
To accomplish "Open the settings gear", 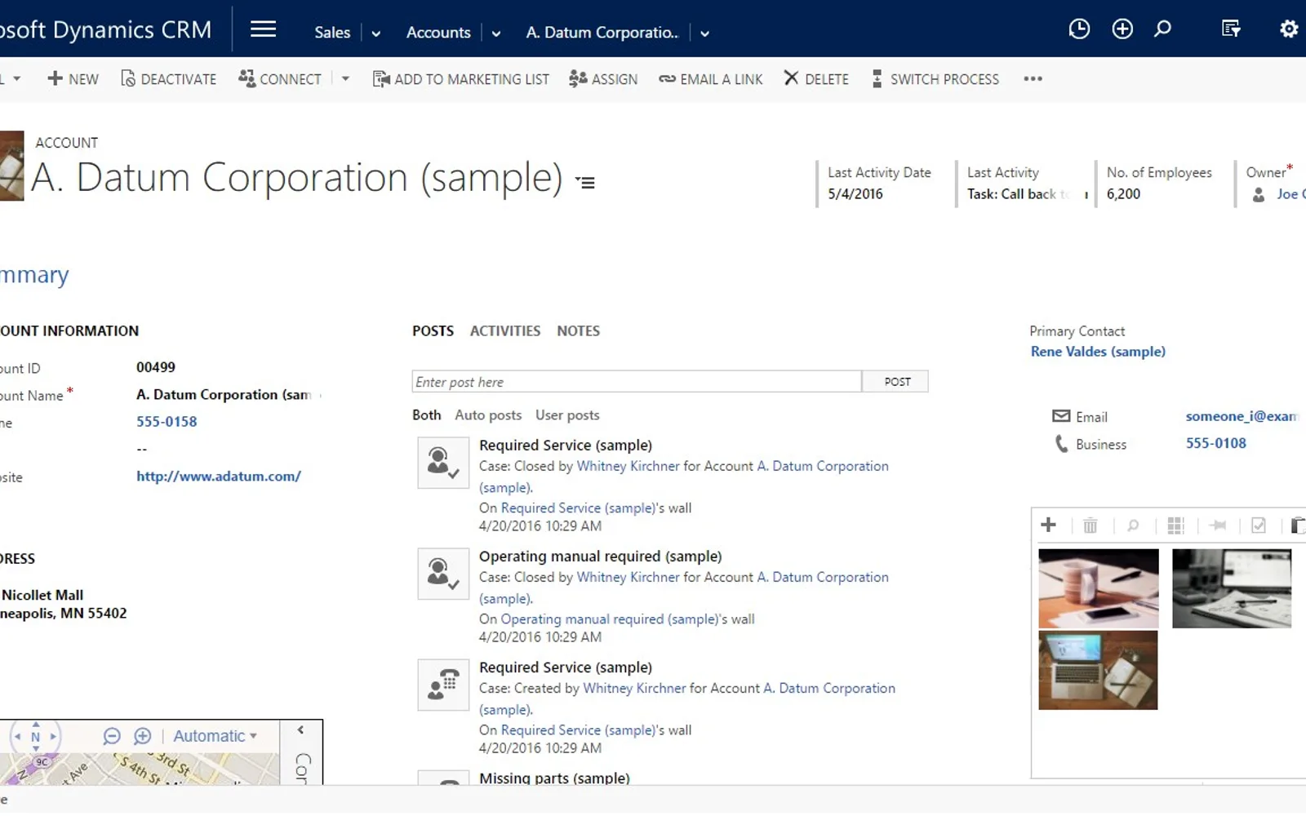I will click(x=1289, y=29).
